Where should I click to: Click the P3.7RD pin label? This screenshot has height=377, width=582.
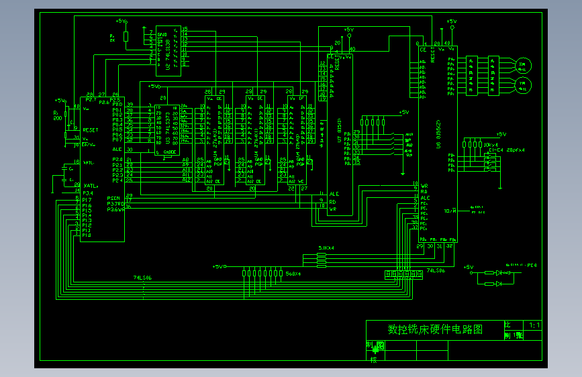click(x=115, y=204)
